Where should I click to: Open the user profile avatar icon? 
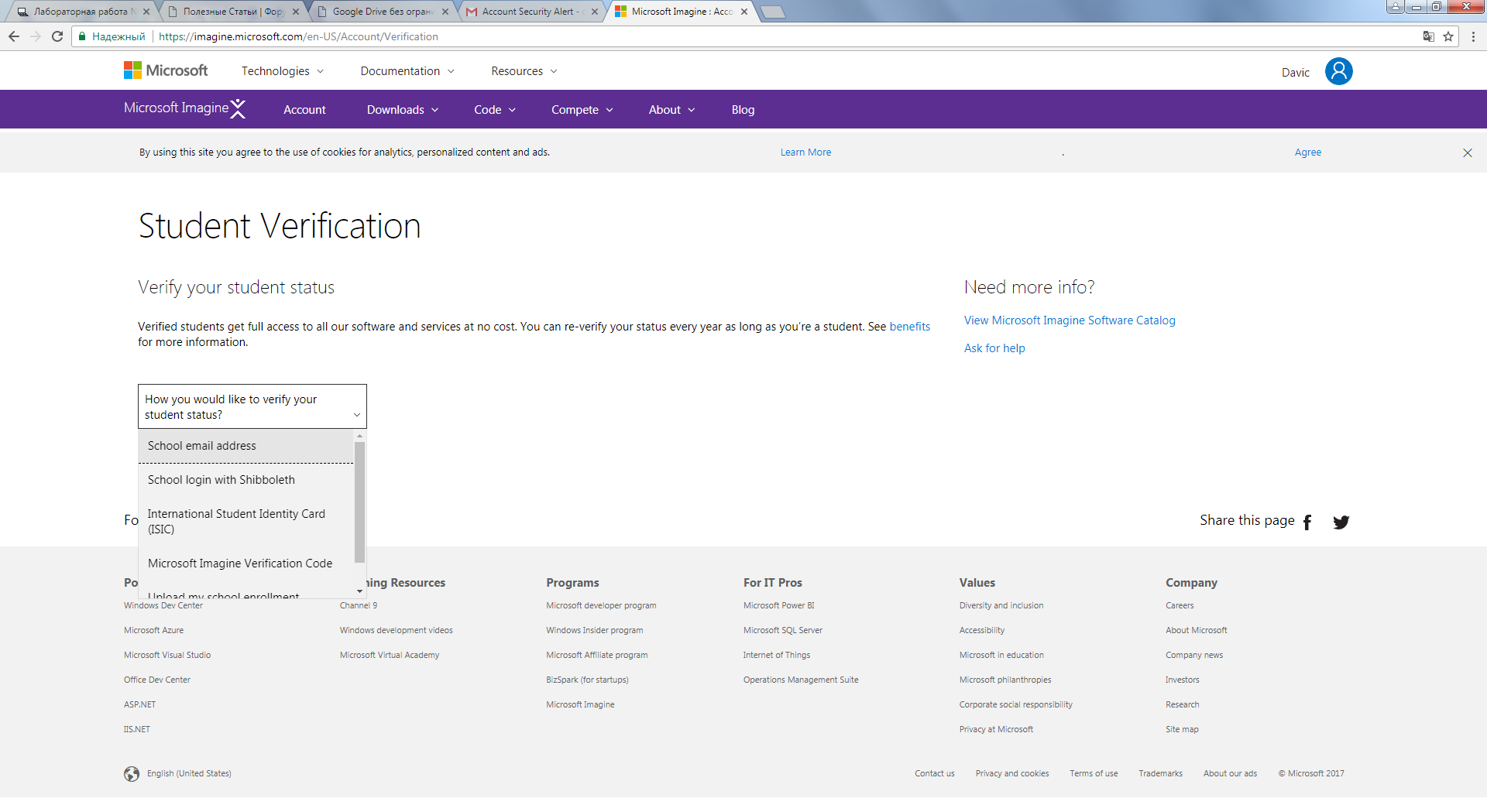[1338, 71]
